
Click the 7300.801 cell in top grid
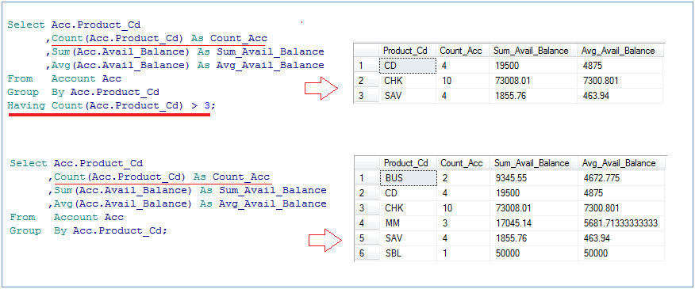(620, 81)
